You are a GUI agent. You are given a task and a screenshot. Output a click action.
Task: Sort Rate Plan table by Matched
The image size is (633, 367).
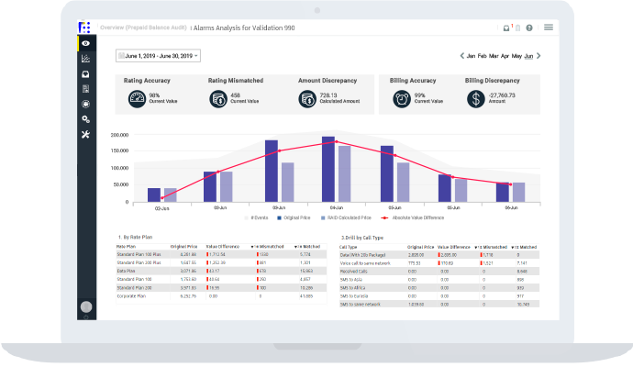pyautogui.click(x=307, y=246)
